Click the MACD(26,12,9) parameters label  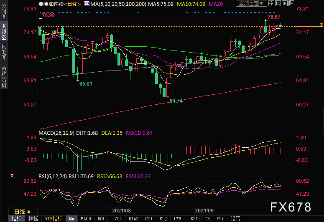(x=56, y=133)
